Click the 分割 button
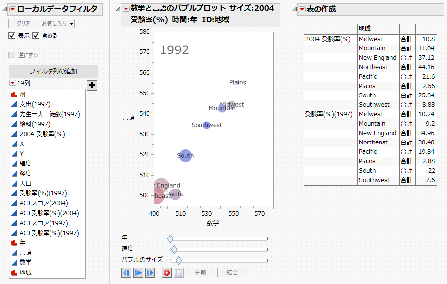 point(200,273)
